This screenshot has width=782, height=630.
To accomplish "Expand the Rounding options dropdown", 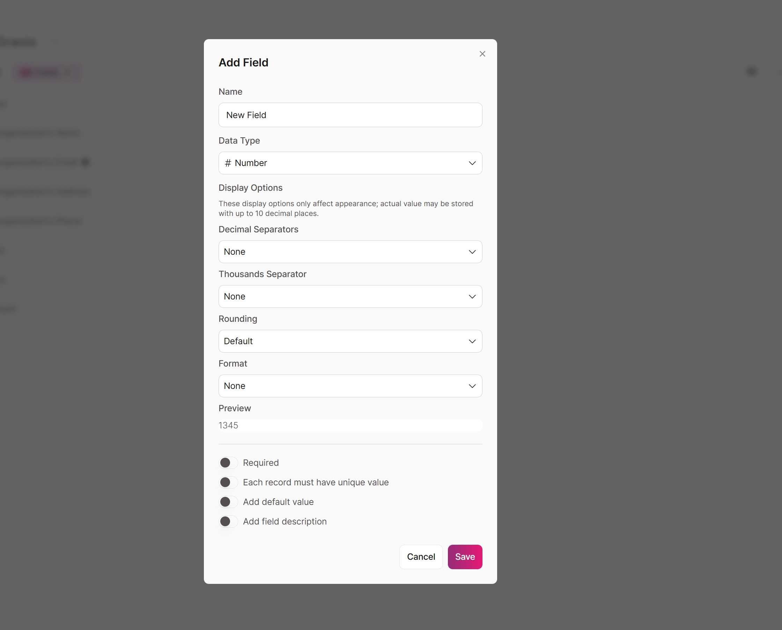I will tap(350, 341).
